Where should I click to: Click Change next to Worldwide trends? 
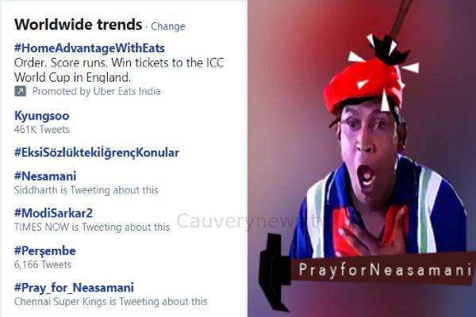[x=168, y=26]
